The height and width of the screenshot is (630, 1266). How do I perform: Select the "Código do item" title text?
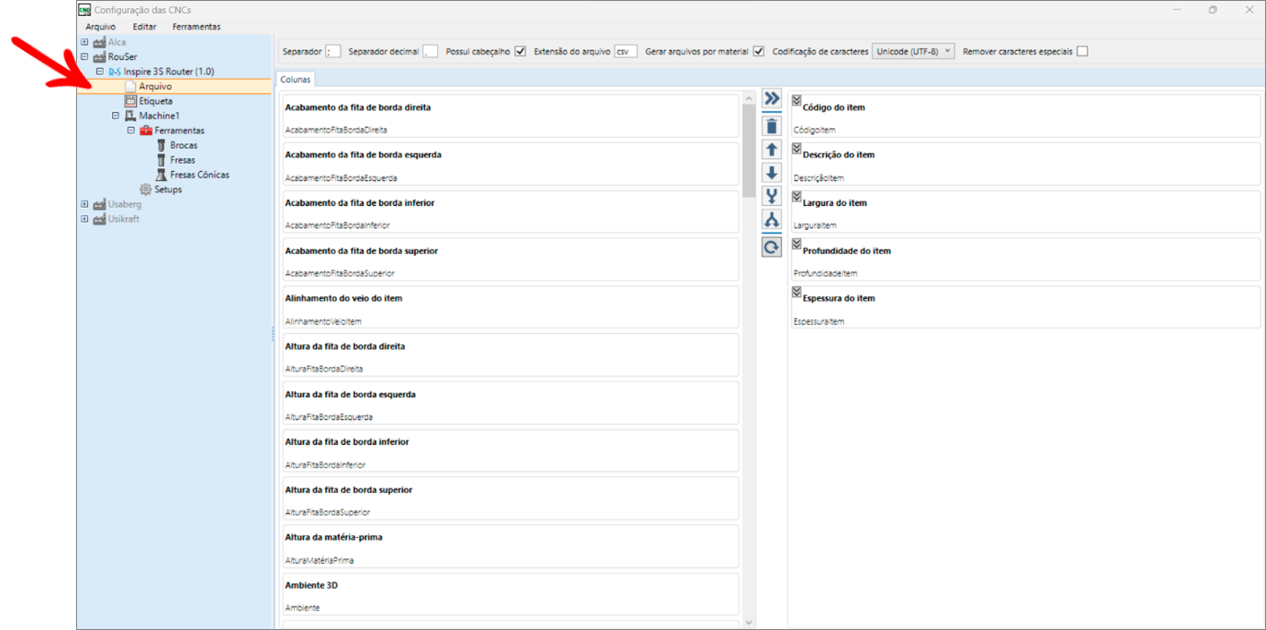tap(833, 107)
